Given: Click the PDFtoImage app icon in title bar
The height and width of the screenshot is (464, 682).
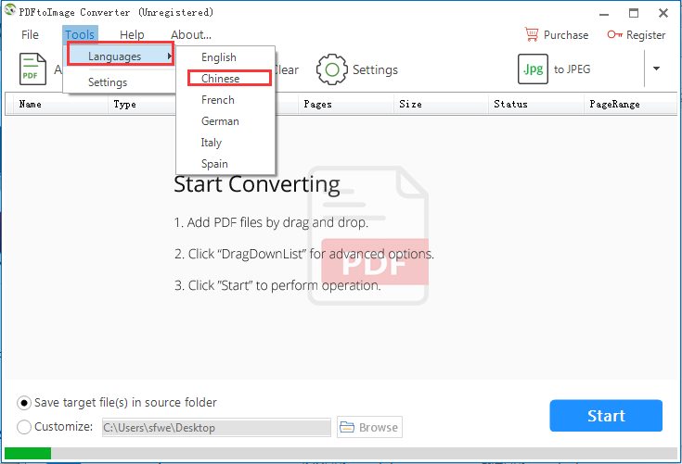Looking at the screenshot, I should tap(10, 10).
